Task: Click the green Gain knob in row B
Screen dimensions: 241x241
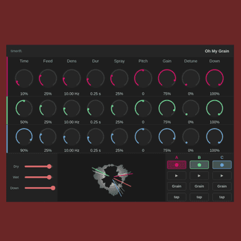Action: click(x=167, y=108)
